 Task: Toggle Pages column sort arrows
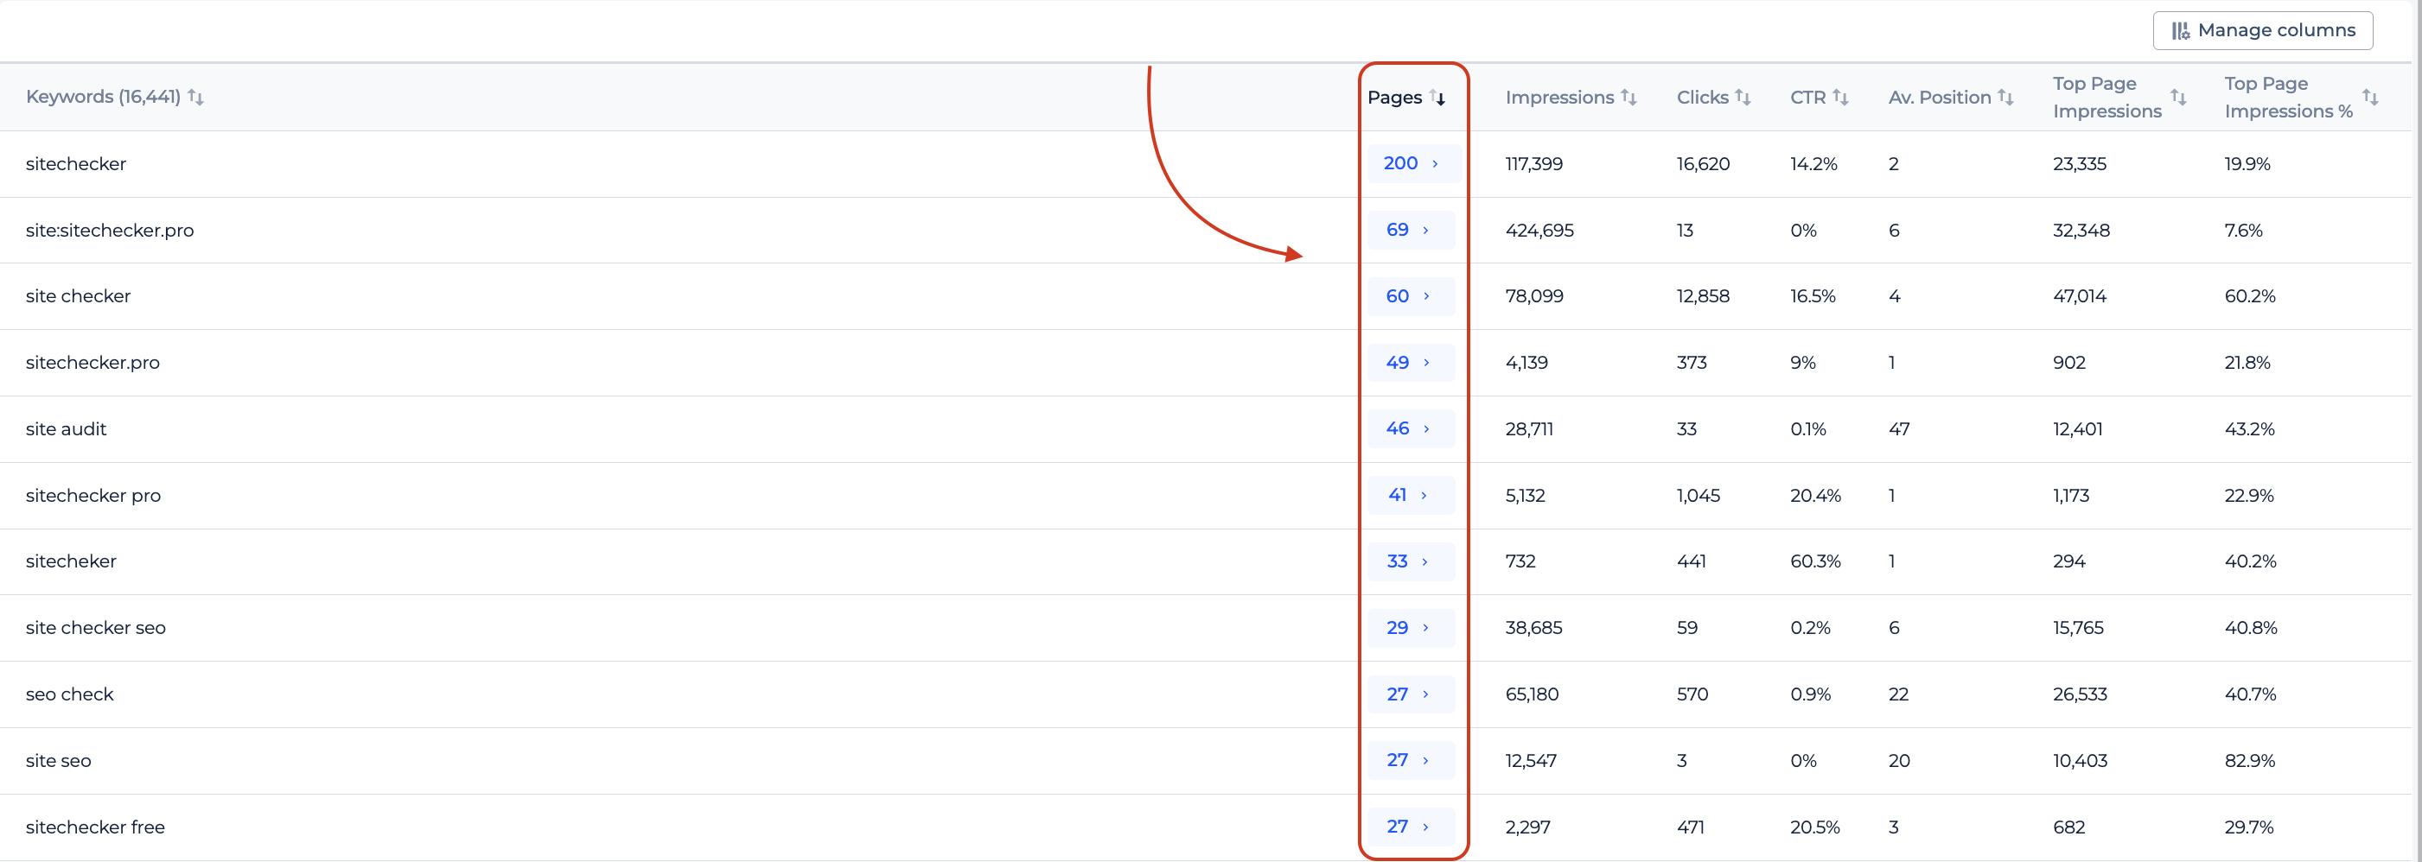pyautogui.click(x=1437, y=97)
